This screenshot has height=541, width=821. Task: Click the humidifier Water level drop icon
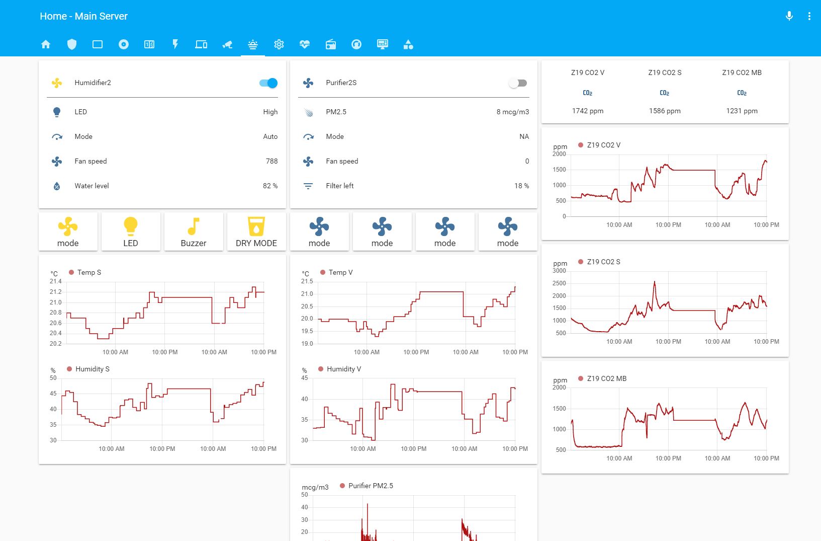click(x=57, y=186)
